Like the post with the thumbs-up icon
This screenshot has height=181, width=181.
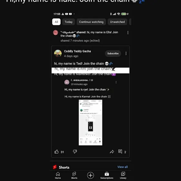(x=57, y=152)
